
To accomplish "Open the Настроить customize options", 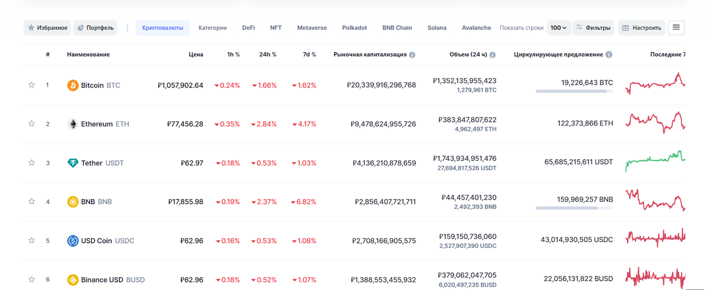I will (x=642, y=28).
